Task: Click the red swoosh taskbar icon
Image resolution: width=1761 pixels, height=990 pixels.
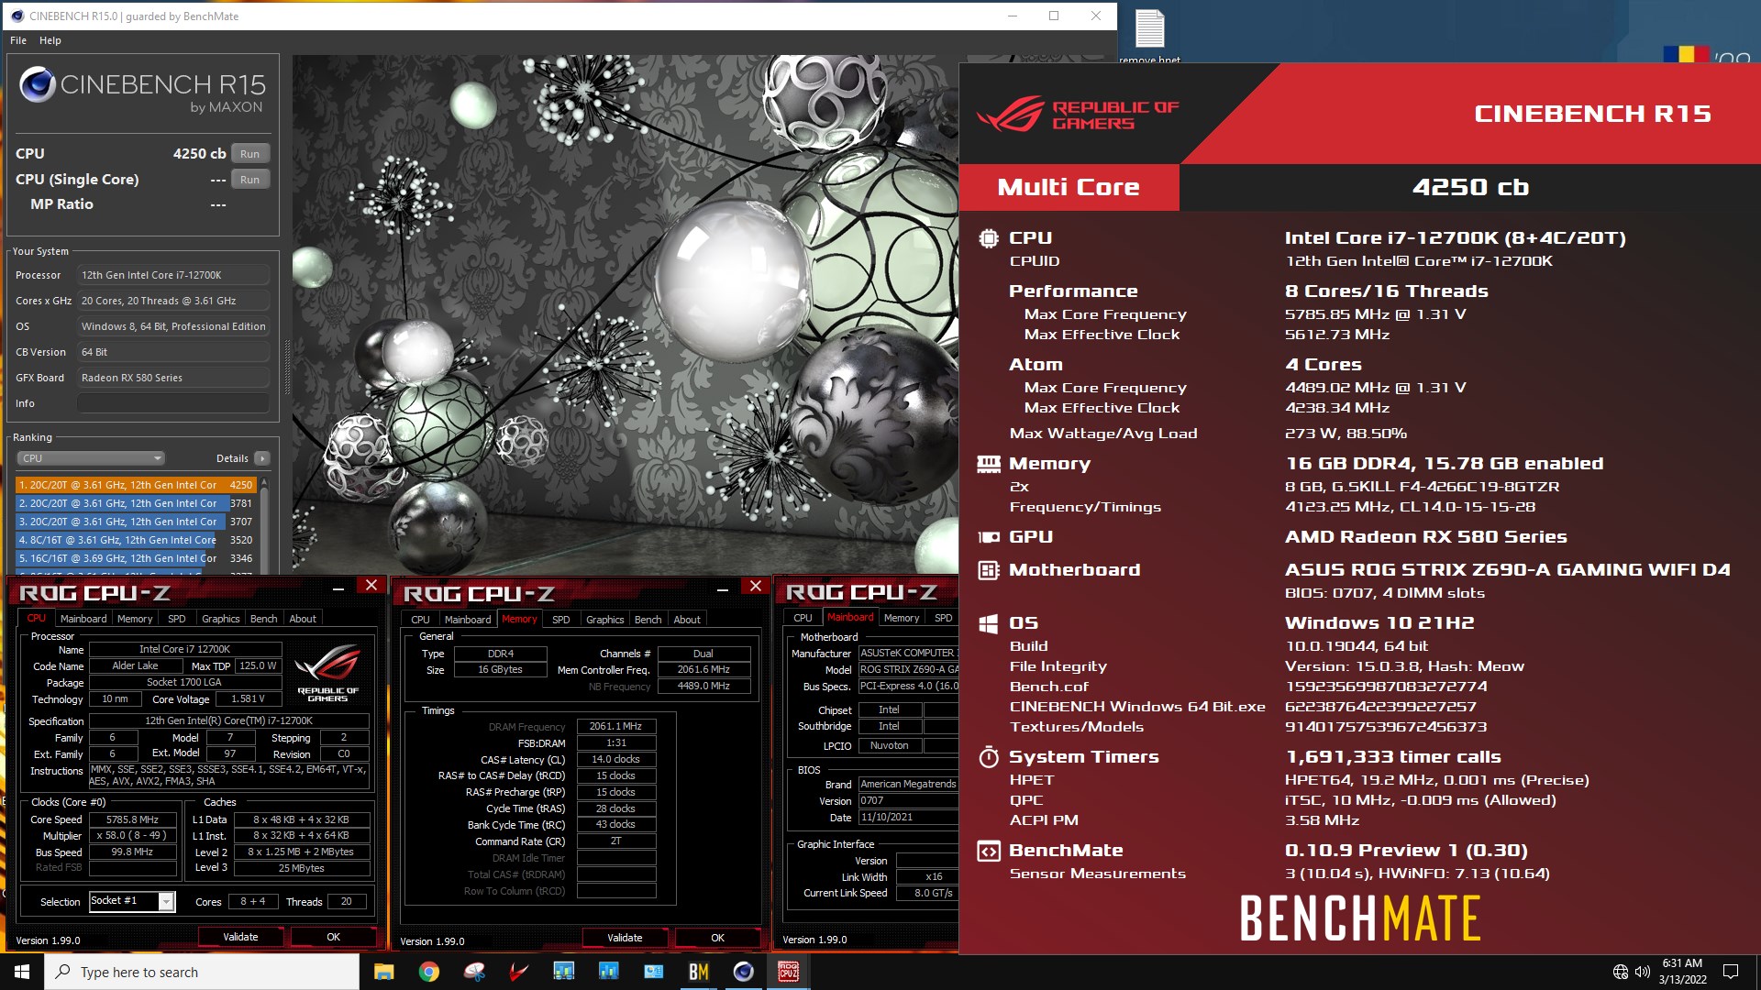Action: pyautogui.click(x=518, y=972)
